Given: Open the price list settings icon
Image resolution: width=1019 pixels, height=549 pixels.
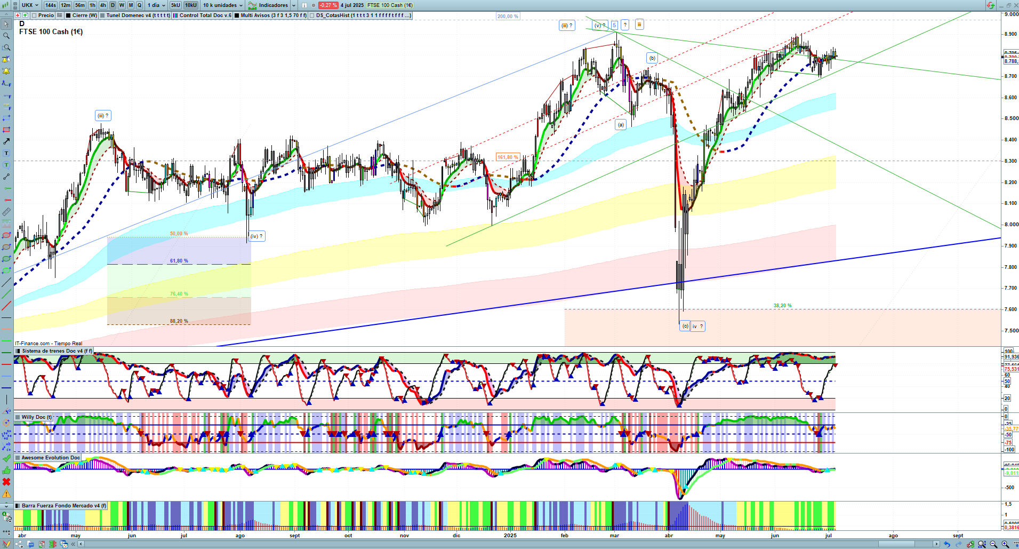Looking at the screenshot, I should (x=60, y=15).
